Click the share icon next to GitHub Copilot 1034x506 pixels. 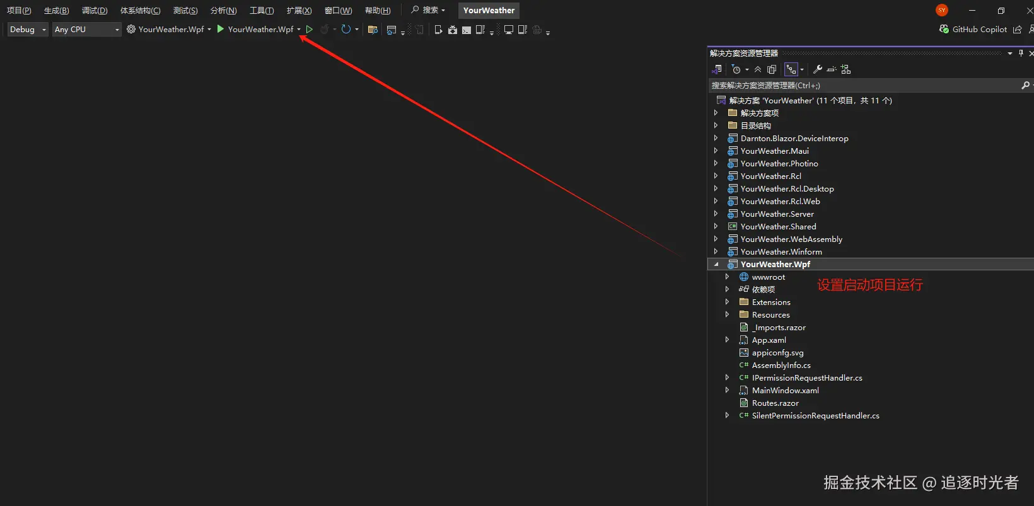1018,30
